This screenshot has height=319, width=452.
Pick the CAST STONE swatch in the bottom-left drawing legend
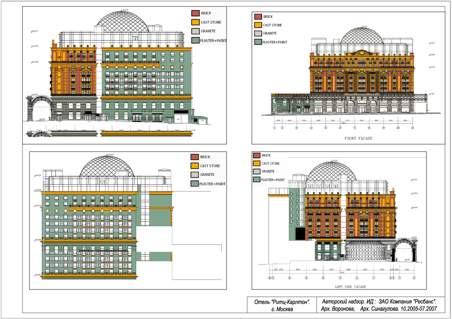195,166
